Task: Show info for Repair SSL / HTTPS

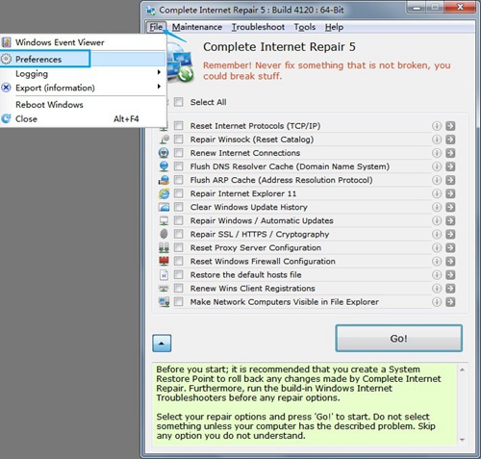Action: coord(437,234)
